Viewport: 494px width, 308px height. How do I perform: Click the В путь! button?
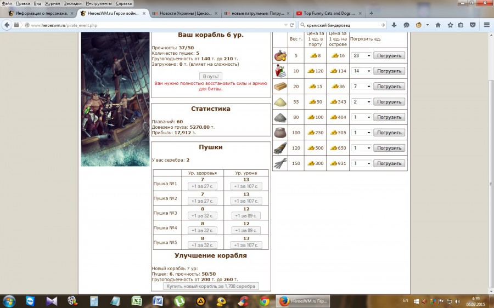pos(211,76)
